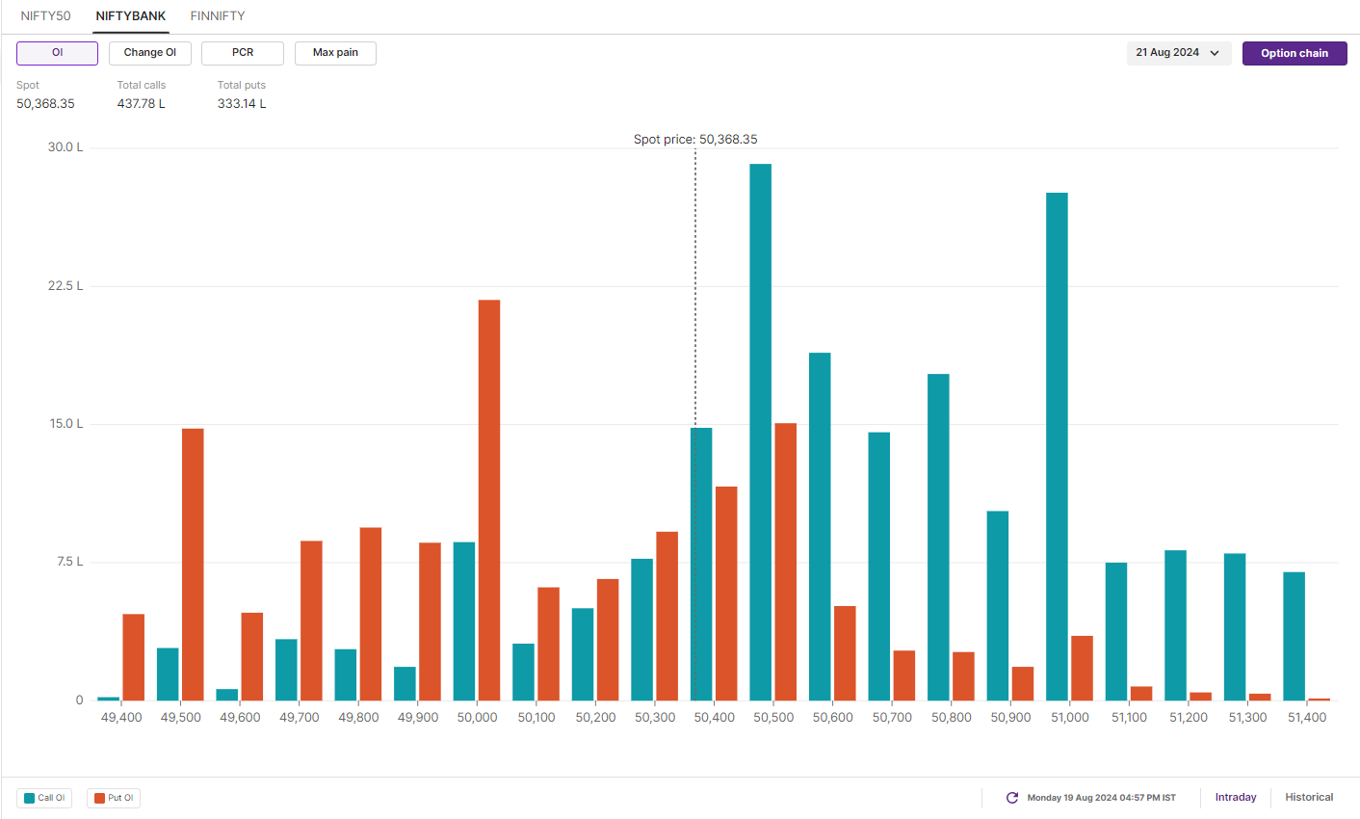Click the 50,500 Call OI bar
The height and width of the screenshot is (819, 1360).
click(761, 432)
